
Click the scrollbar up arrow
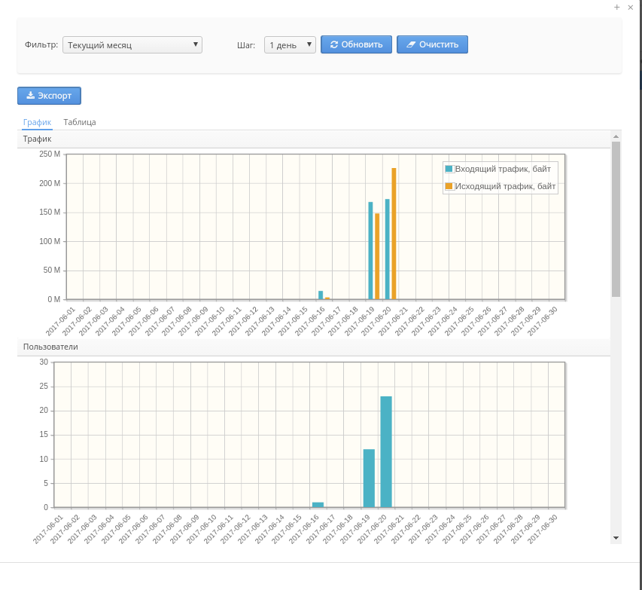616,136
